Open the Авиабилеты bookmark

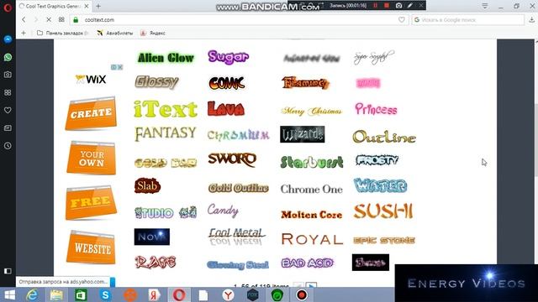(x=115, y=34)
